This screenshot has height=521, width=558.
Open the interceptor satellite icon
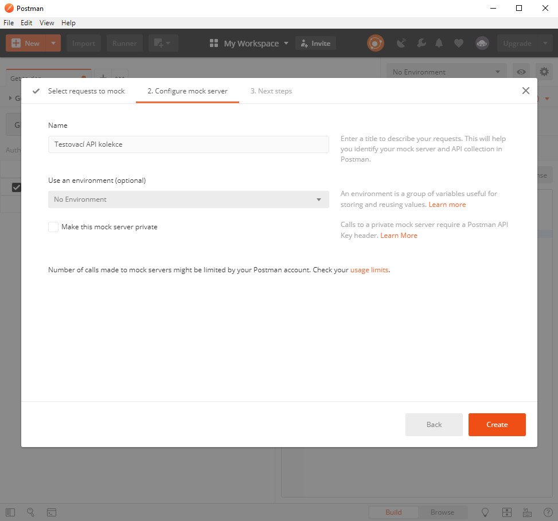point(401,44)
